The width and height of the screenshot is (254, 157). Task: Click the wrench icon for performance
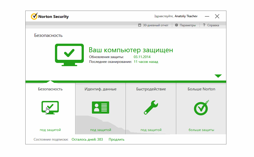click(x=151, y=108)
